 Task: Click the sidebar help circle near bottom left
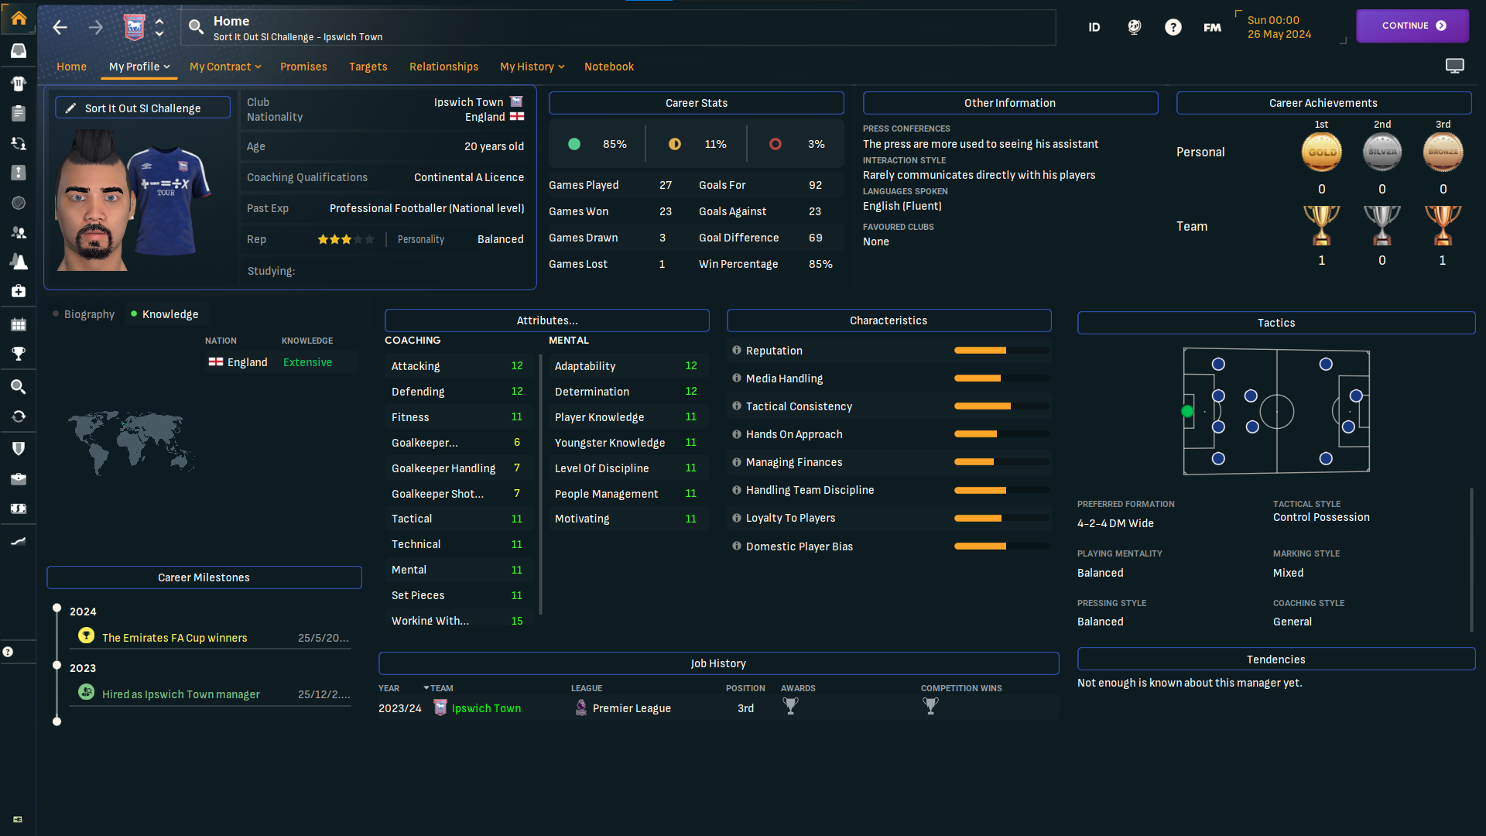point(8,652)
